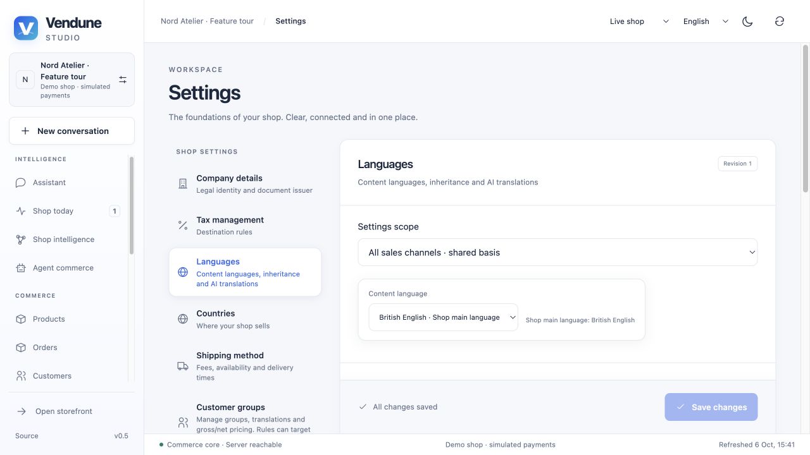
Task: Open shop switcher sliders icon
Action: coord(123,80)
